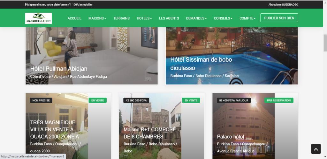Click the Maparcelle.net logo
This screenshot has height=159, width=327.
point(38,18)
